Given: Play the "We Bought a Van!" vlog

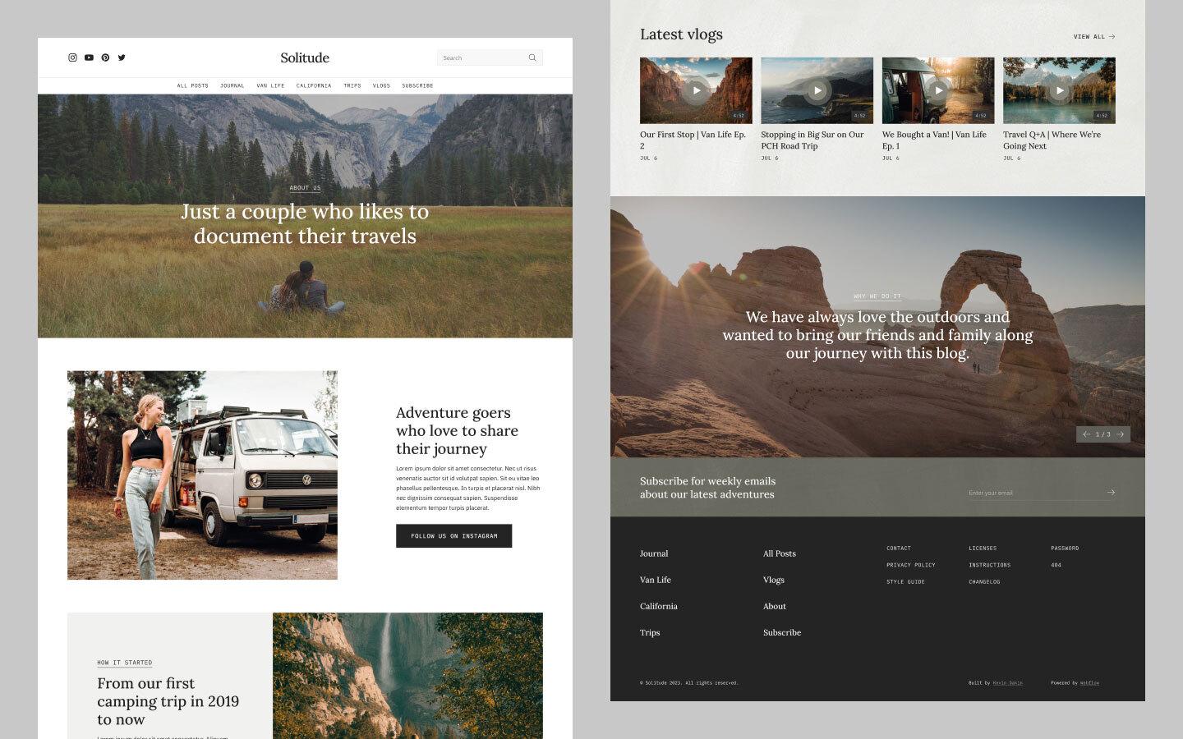Looking at the screenshot, I should click(x=938, y=90).
